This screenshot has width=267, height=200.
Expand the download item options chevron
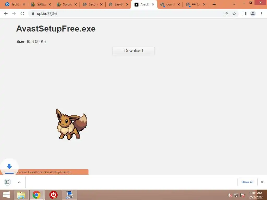pos(19,182)
